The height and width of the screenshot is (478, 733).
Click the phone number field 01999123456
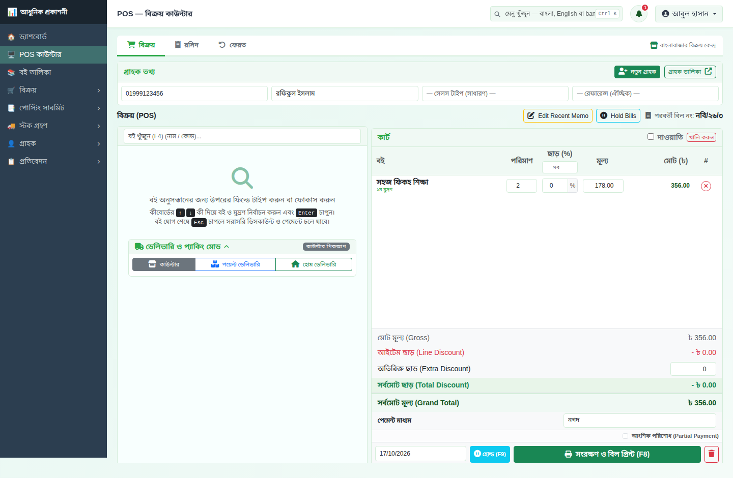tap(194, 94)
